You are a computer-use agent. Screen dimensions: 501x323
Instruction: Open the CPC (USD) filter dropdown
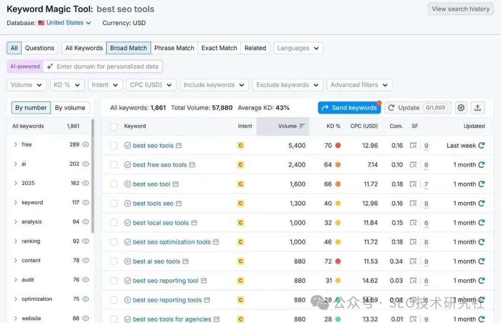tap(151, 85)
